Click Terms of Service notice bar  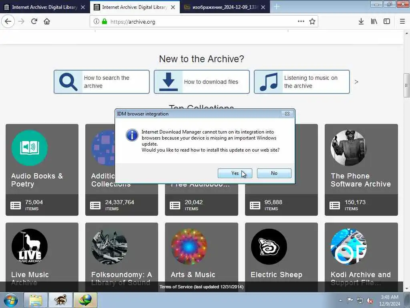pyautogui.click(x=202, y=287)
